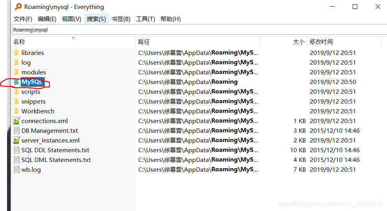Click the libraries folder icon

point(16,53)
